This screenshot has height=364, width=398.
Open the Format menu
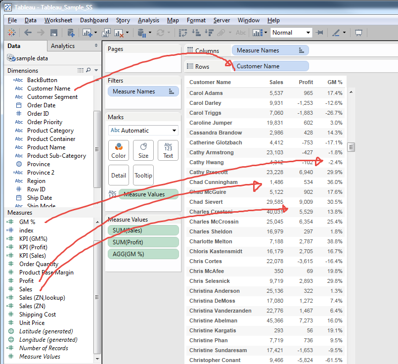pos(196,20)
